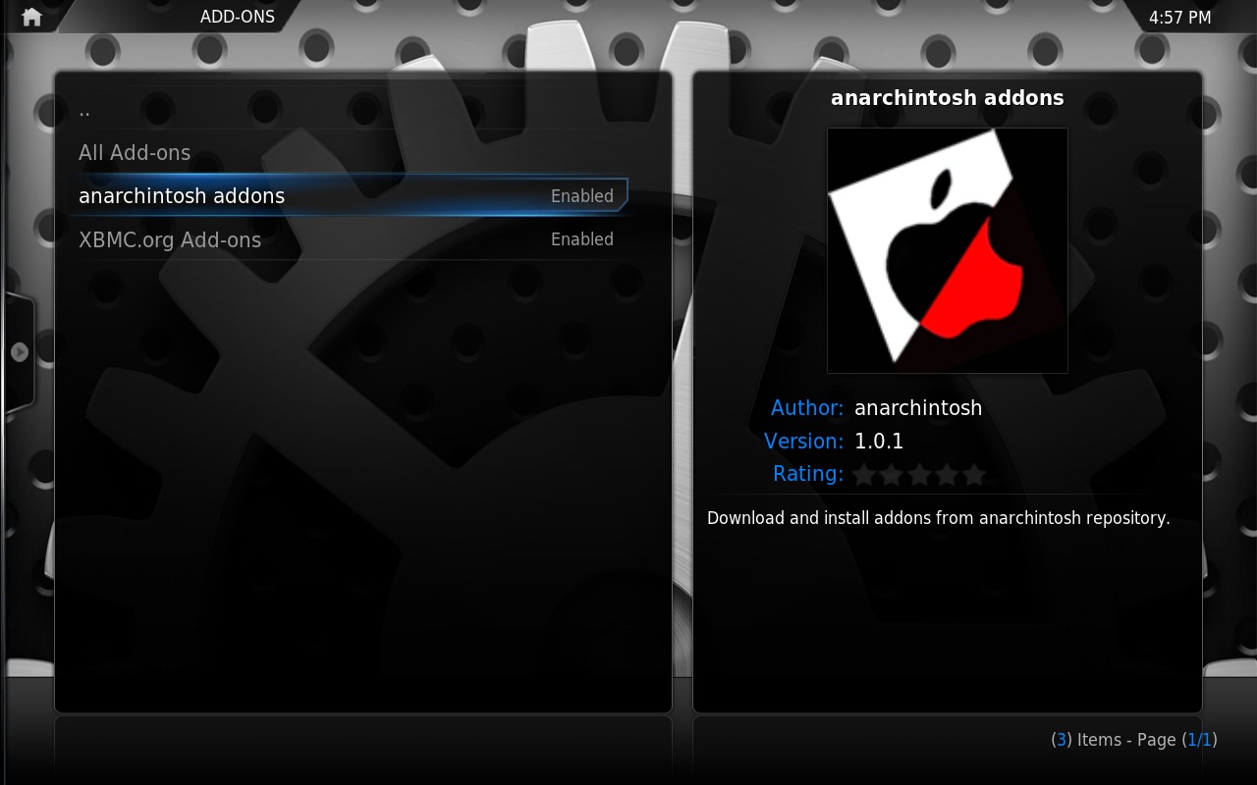The image size is (1257, 785).
Task: Click the version number 1.0.1
Action: click(x=879, y=442)
